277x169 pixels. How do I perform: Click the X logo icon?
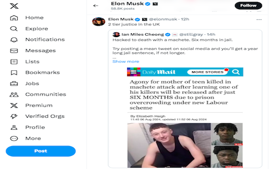pos(14,6)
